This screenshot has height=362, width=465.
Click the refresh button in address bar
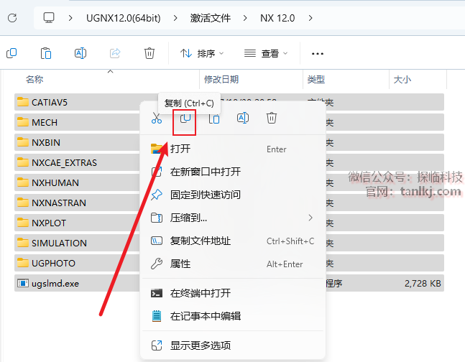12,18
